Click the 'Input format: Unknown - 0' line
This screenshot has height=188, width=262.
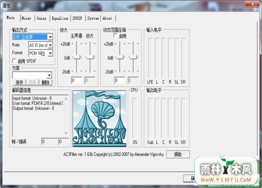click(32, 98)
